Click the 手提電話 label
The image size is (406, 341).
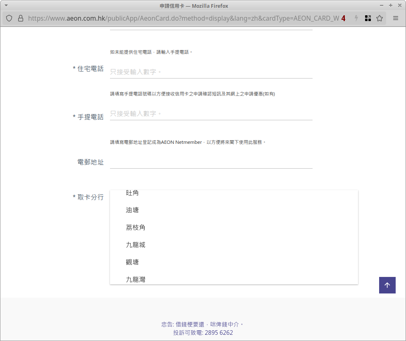88,117
